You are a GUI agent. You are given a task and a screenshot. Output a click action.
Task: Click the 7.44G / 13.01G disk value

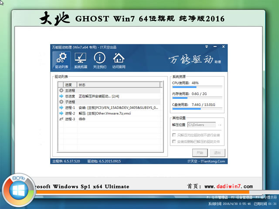pyautogui.click(x=204, y=104)
